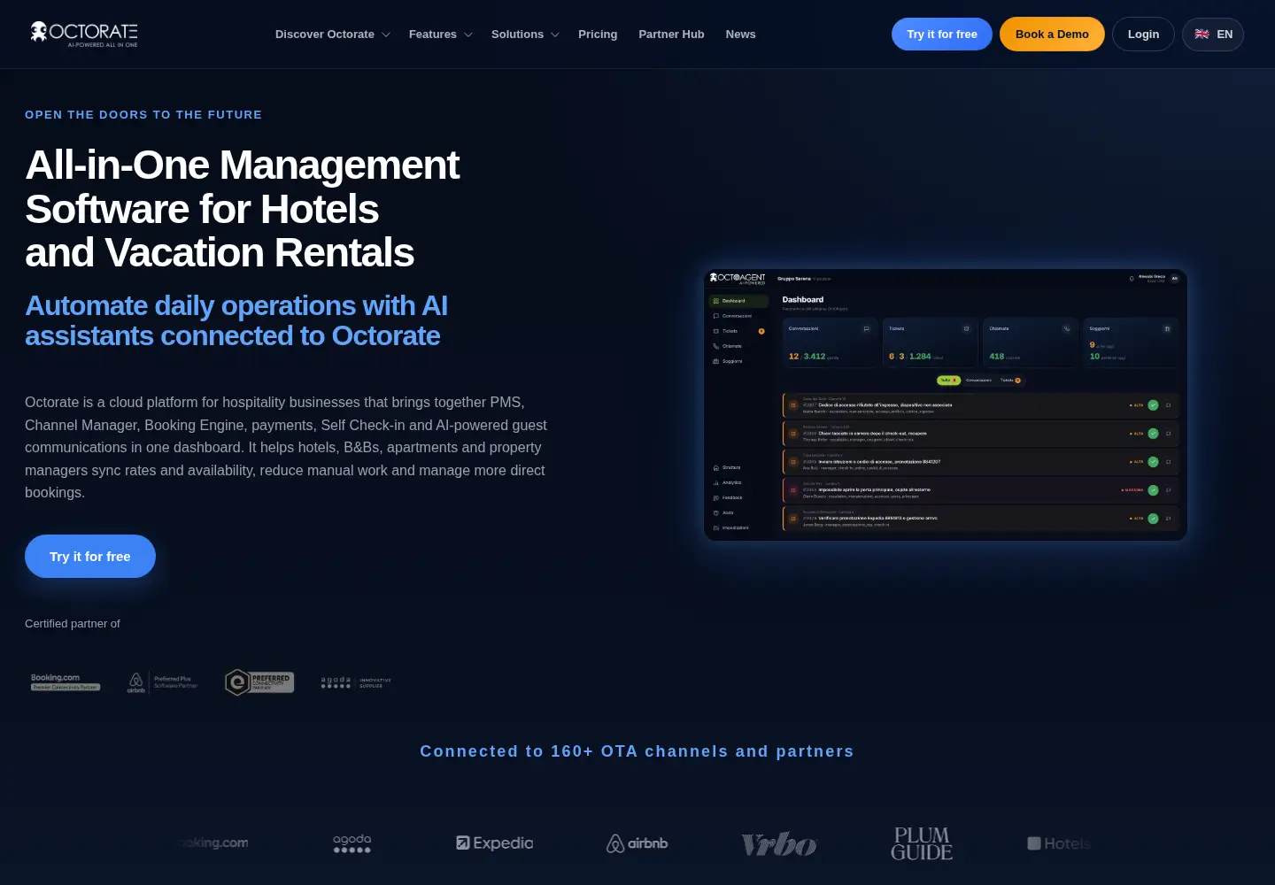The image size is (1275, 885).
Task: Click the dashboard preview screenshot
Action: coord(946,404)
